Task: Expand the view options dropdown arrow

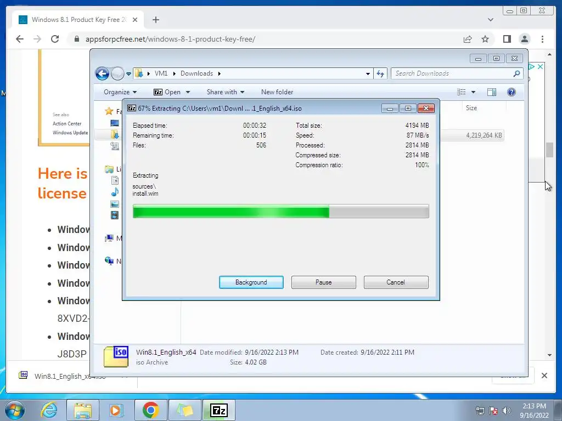Action: click(x=473, y=92)
